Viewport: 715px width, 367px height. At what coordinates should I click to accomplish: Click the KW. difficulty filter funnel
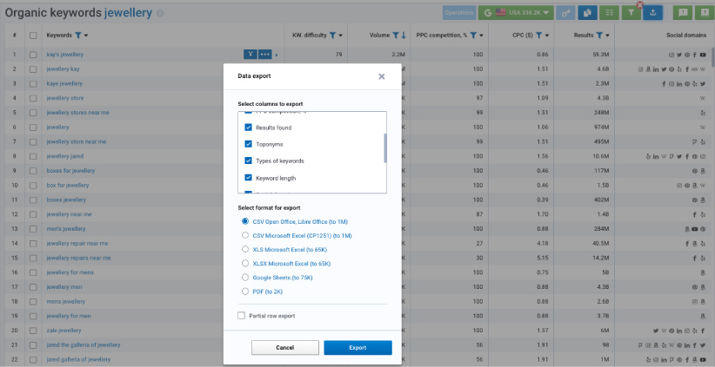[x=332, y=35]
